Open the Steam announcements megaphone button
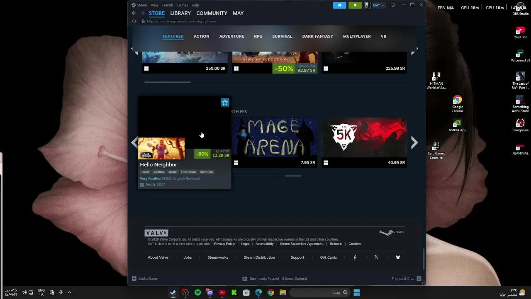531x299 pixels. [x=339, y=5]
